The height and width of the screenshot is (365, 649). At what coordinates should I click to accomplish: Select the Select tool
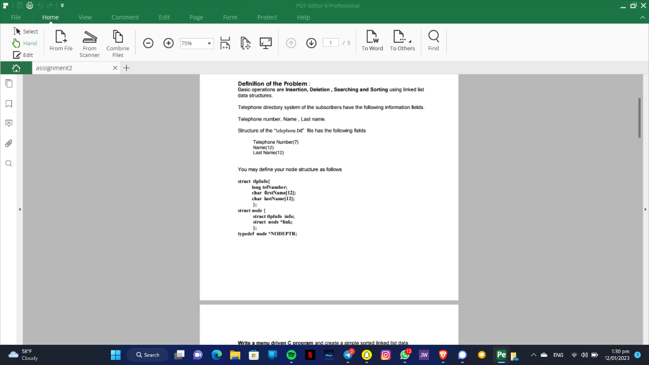[x=25, y=32]
